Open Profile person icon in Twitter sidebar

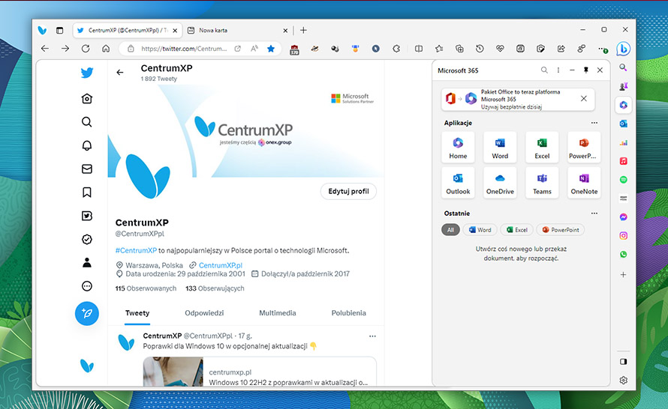pyautogui.click(x=87, y=263)
